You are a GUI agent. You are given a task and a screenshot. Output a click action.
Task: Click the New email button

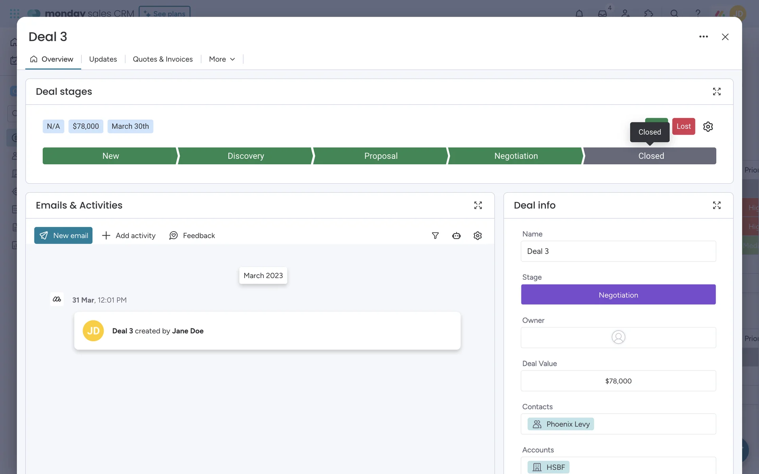[x=63, y=235]
